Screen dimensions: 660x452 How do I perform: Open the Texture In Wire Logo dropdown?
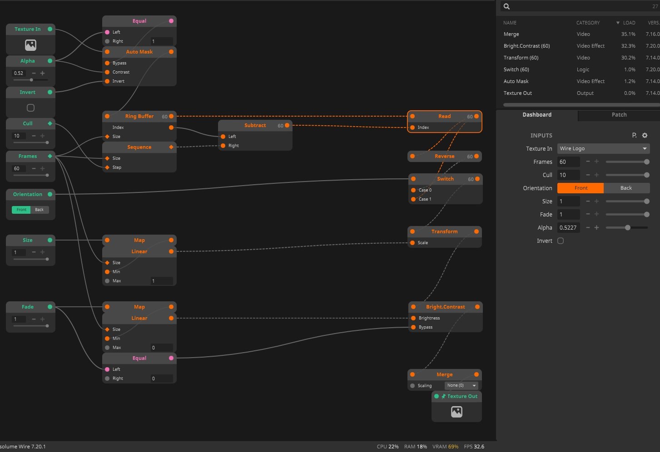[603, 148]
